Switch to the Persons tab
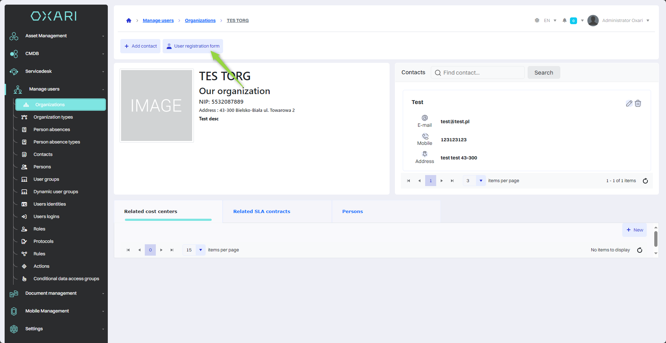Screen dimensions: 666x343 [x=352, y=212]
